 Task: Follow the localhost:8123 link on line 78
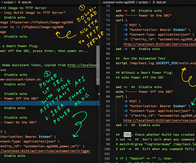(160, 44)
